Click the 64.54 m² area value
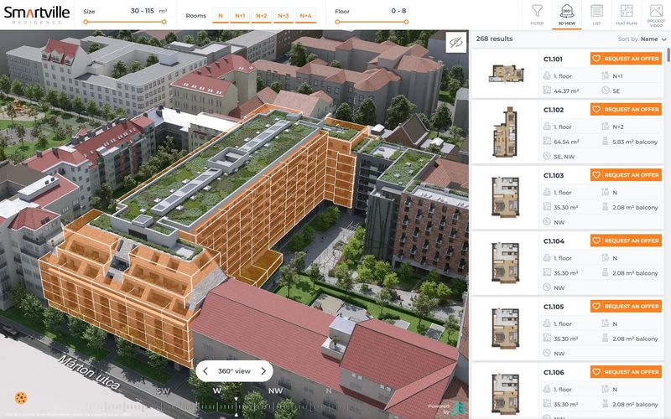Screen dimensions: 671x419 click(566, 142)
